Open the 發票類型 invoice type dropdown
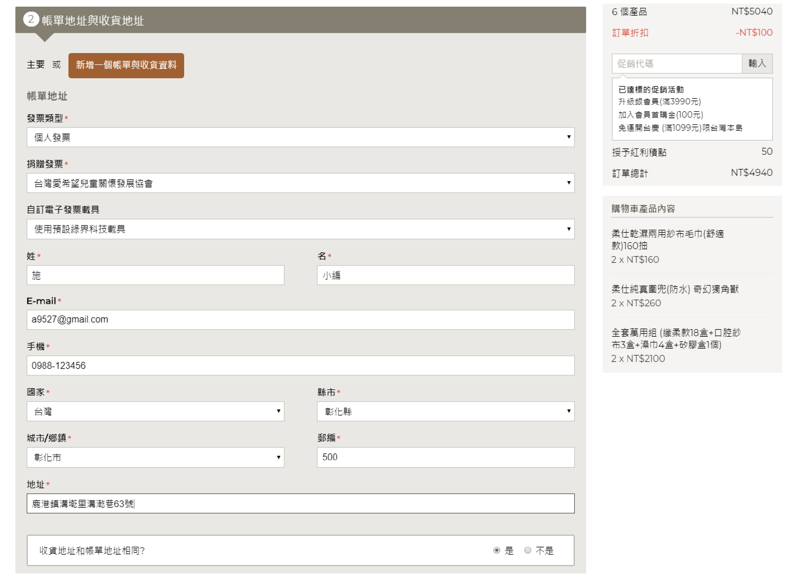The image size is (801, 574). coord(300,137)
